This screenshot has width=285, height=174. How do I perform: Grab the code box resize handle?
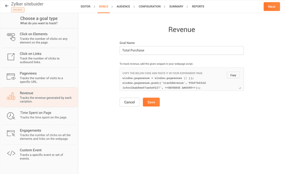[240, 88]
